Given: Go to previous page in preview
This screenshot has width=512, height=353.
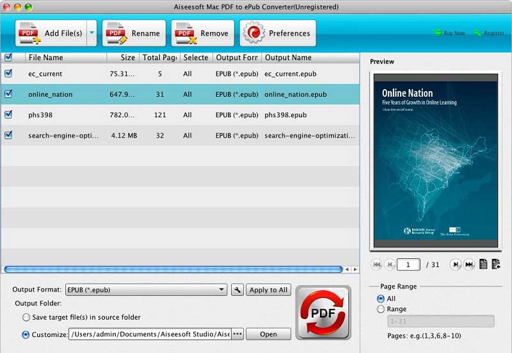Looking at the screenshot, I should (x=390, y=265).
